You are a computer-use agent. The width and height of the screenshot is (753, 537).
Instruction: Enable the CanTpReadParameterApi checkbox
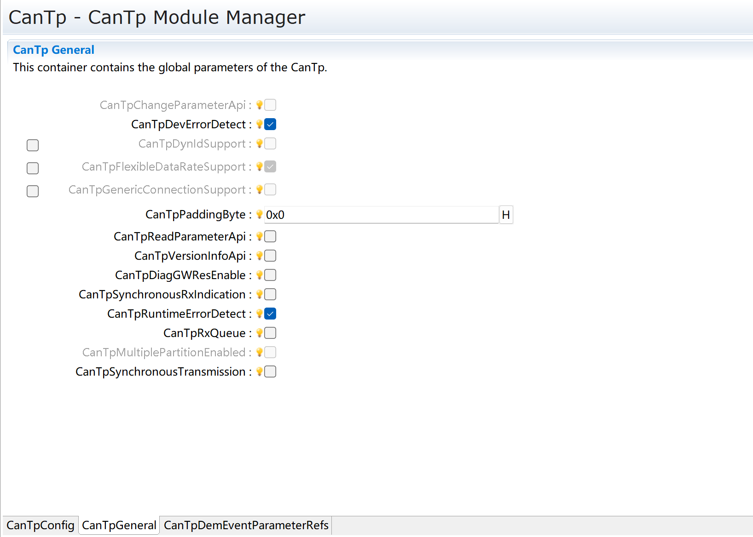pyautogui.click(x=270, y=236)
